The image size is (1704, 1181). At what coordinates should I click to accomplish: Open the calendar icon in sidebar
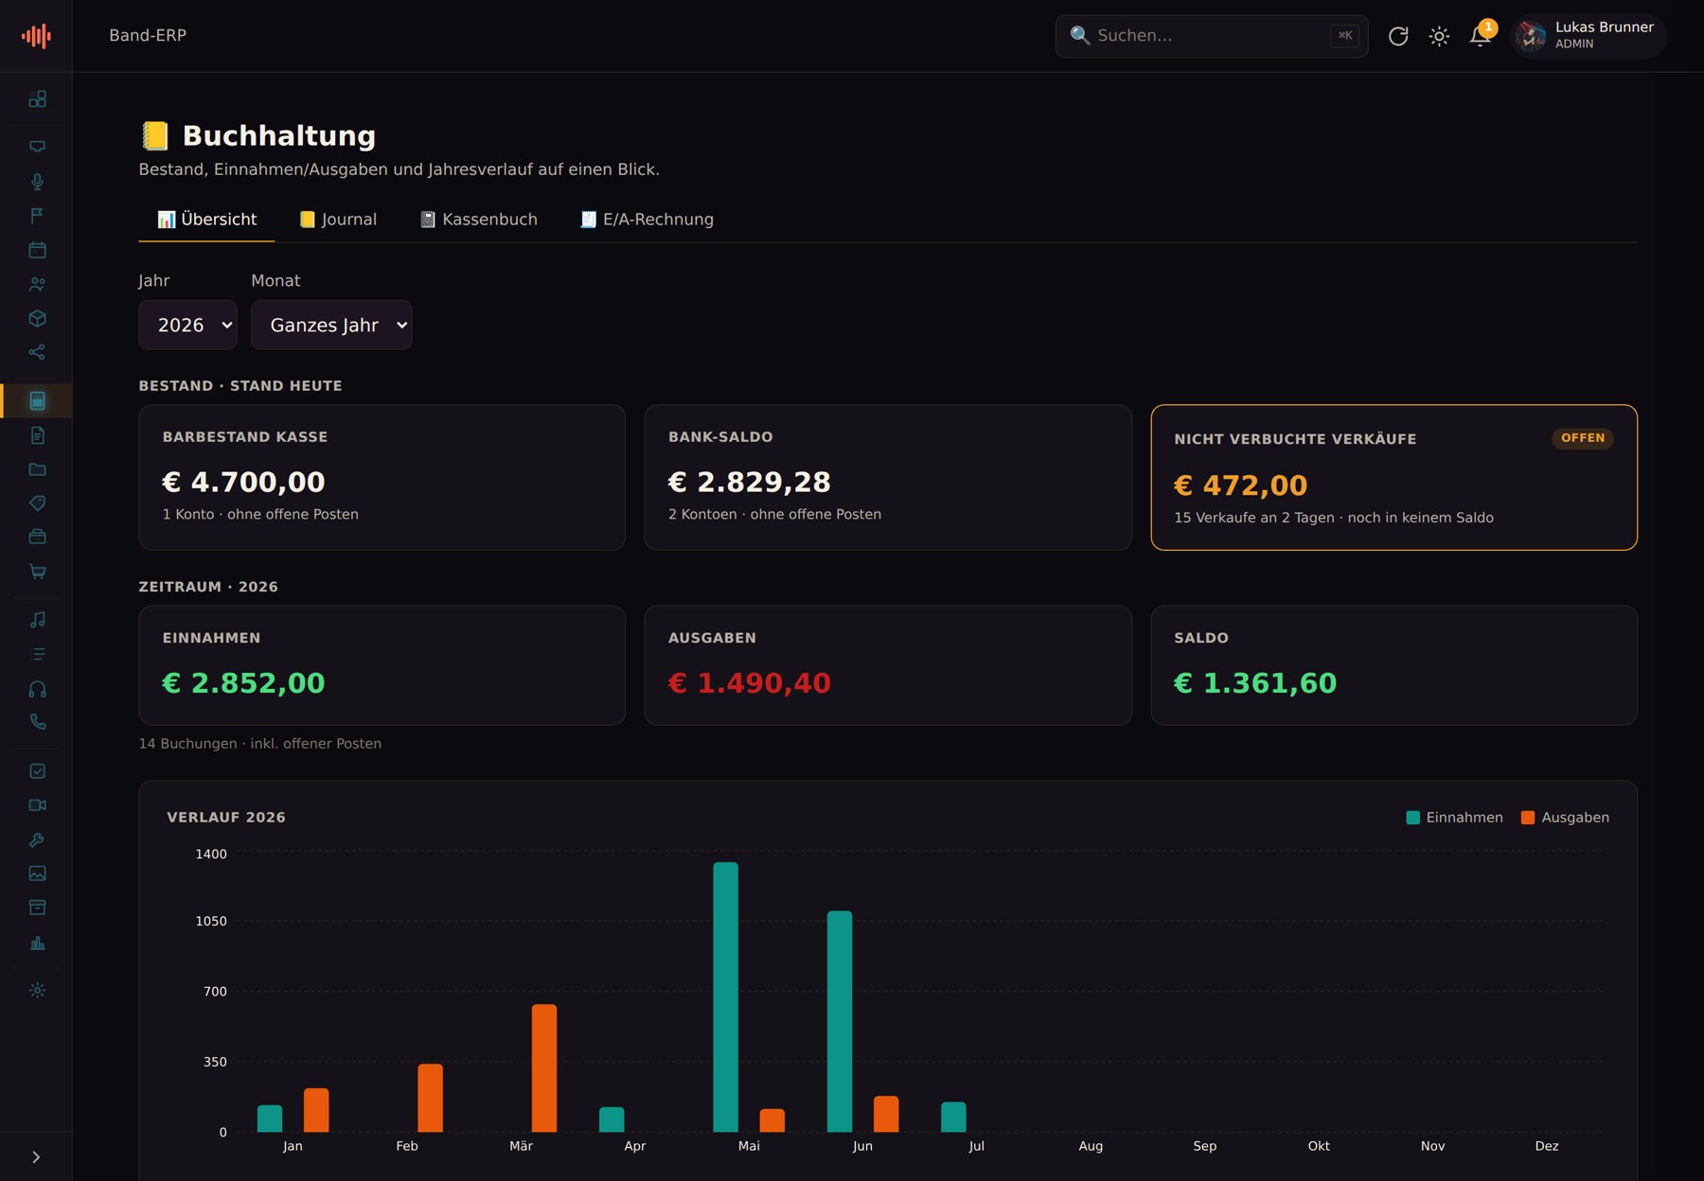37,250
